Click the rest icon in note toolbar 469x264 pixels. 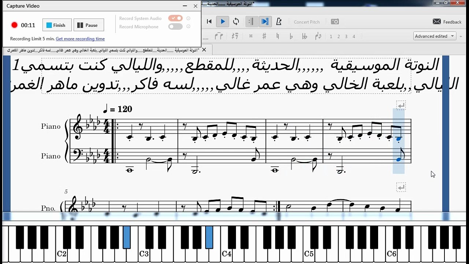click(235, 36)
